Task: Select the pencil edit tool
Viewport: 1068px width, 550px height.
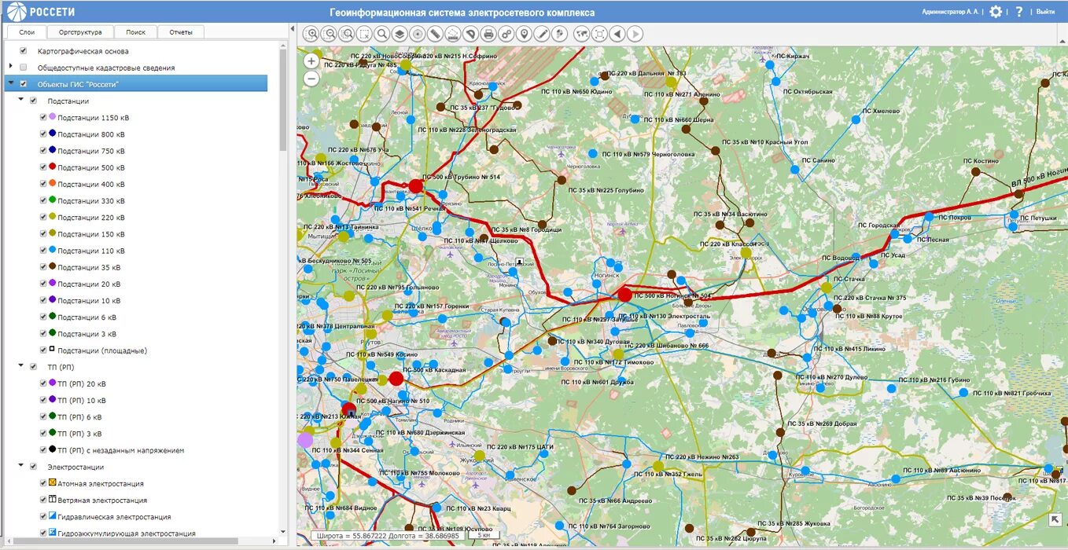Action: [x=541, y=34]
